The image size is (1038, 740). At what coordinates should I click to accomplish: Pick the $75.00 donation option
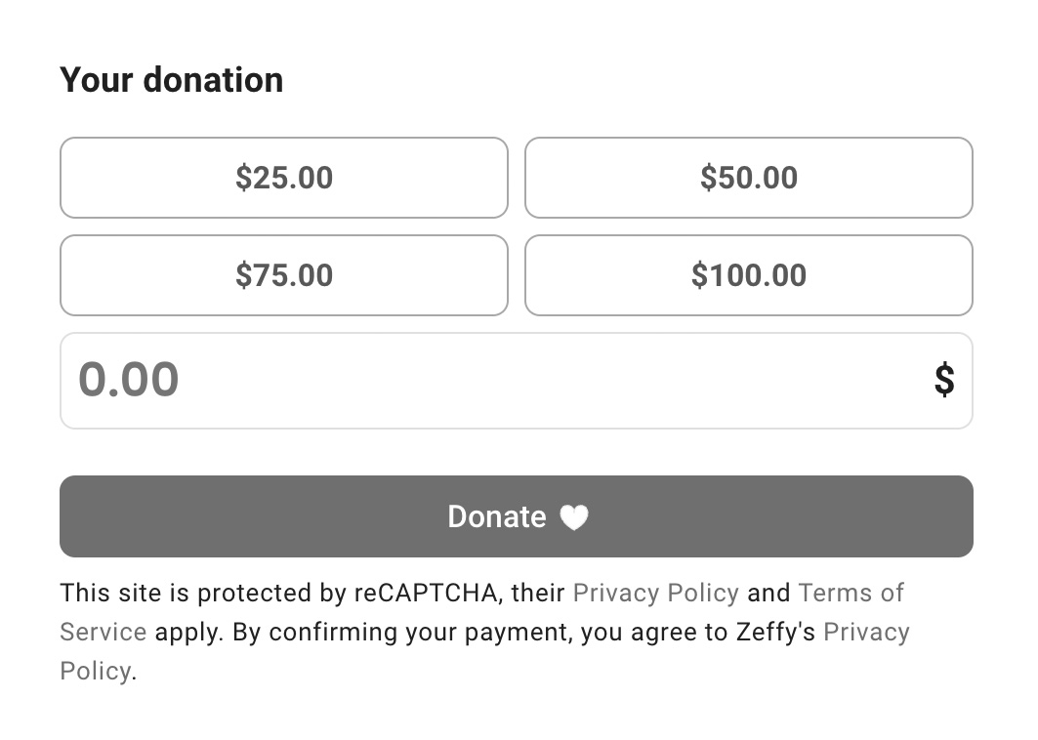(284, 275)
